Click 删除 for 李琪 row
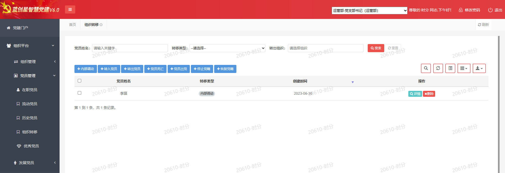Image resolution: width=505 pixels, height=173 pixels. click(429, 94)
